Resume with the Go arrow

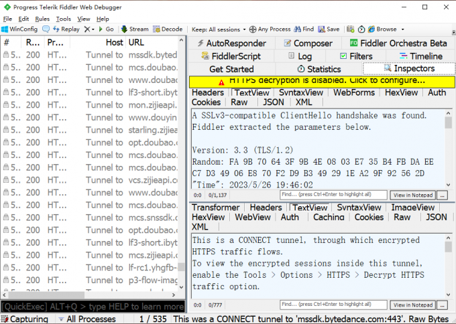click(107, 29)
